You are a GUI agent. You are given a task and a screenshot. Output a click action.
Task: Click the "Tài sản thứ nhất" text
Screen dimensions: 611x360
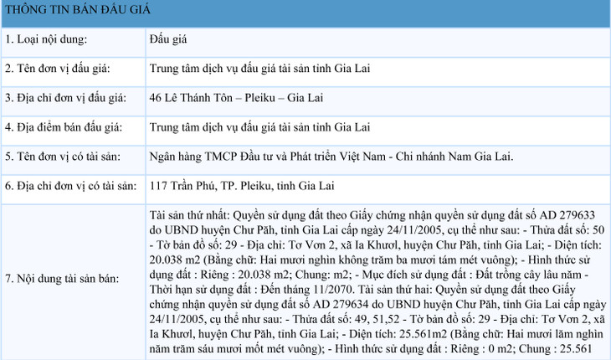click(x=187, y=214)
